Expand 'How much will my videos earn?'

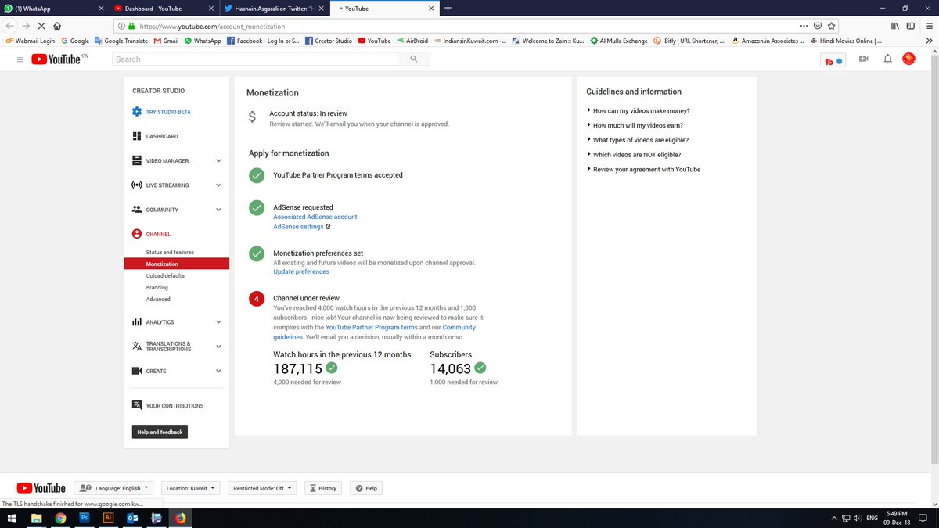click(638, 125)
